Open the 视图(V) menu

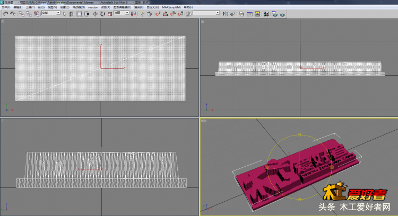click(x=52, y=7)
